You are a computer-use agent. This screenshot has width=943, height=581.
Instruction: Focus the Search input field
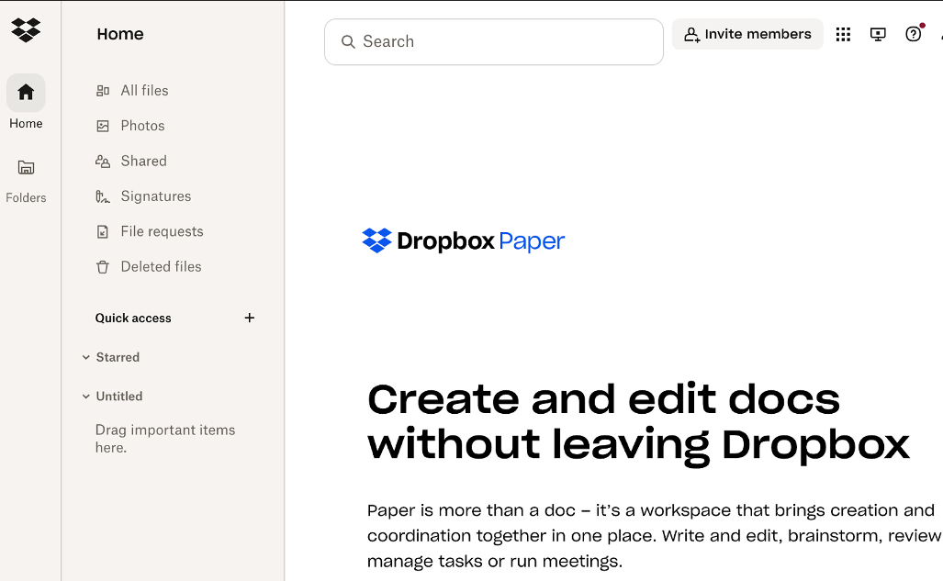coord(494,41)
